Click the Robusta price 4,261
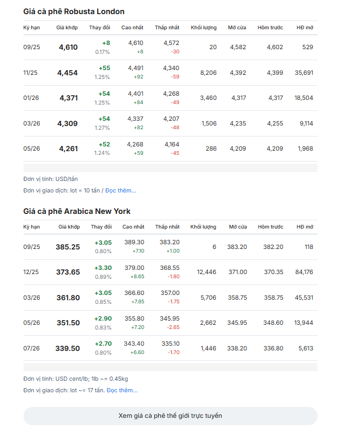 (68, 149)
